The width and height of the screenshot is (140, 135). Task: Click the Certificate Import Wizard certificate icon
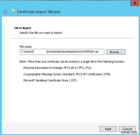click(x=13, y=12)
